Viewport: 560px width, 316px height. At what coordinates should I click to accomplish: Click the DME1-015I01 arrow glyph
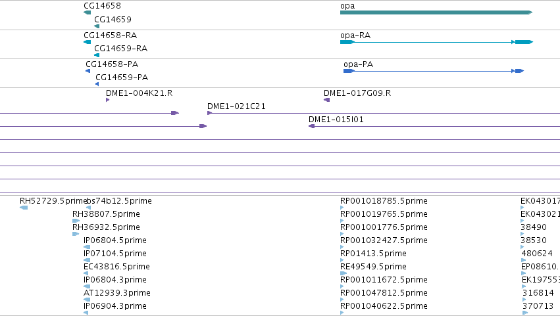tap(311, 126)
